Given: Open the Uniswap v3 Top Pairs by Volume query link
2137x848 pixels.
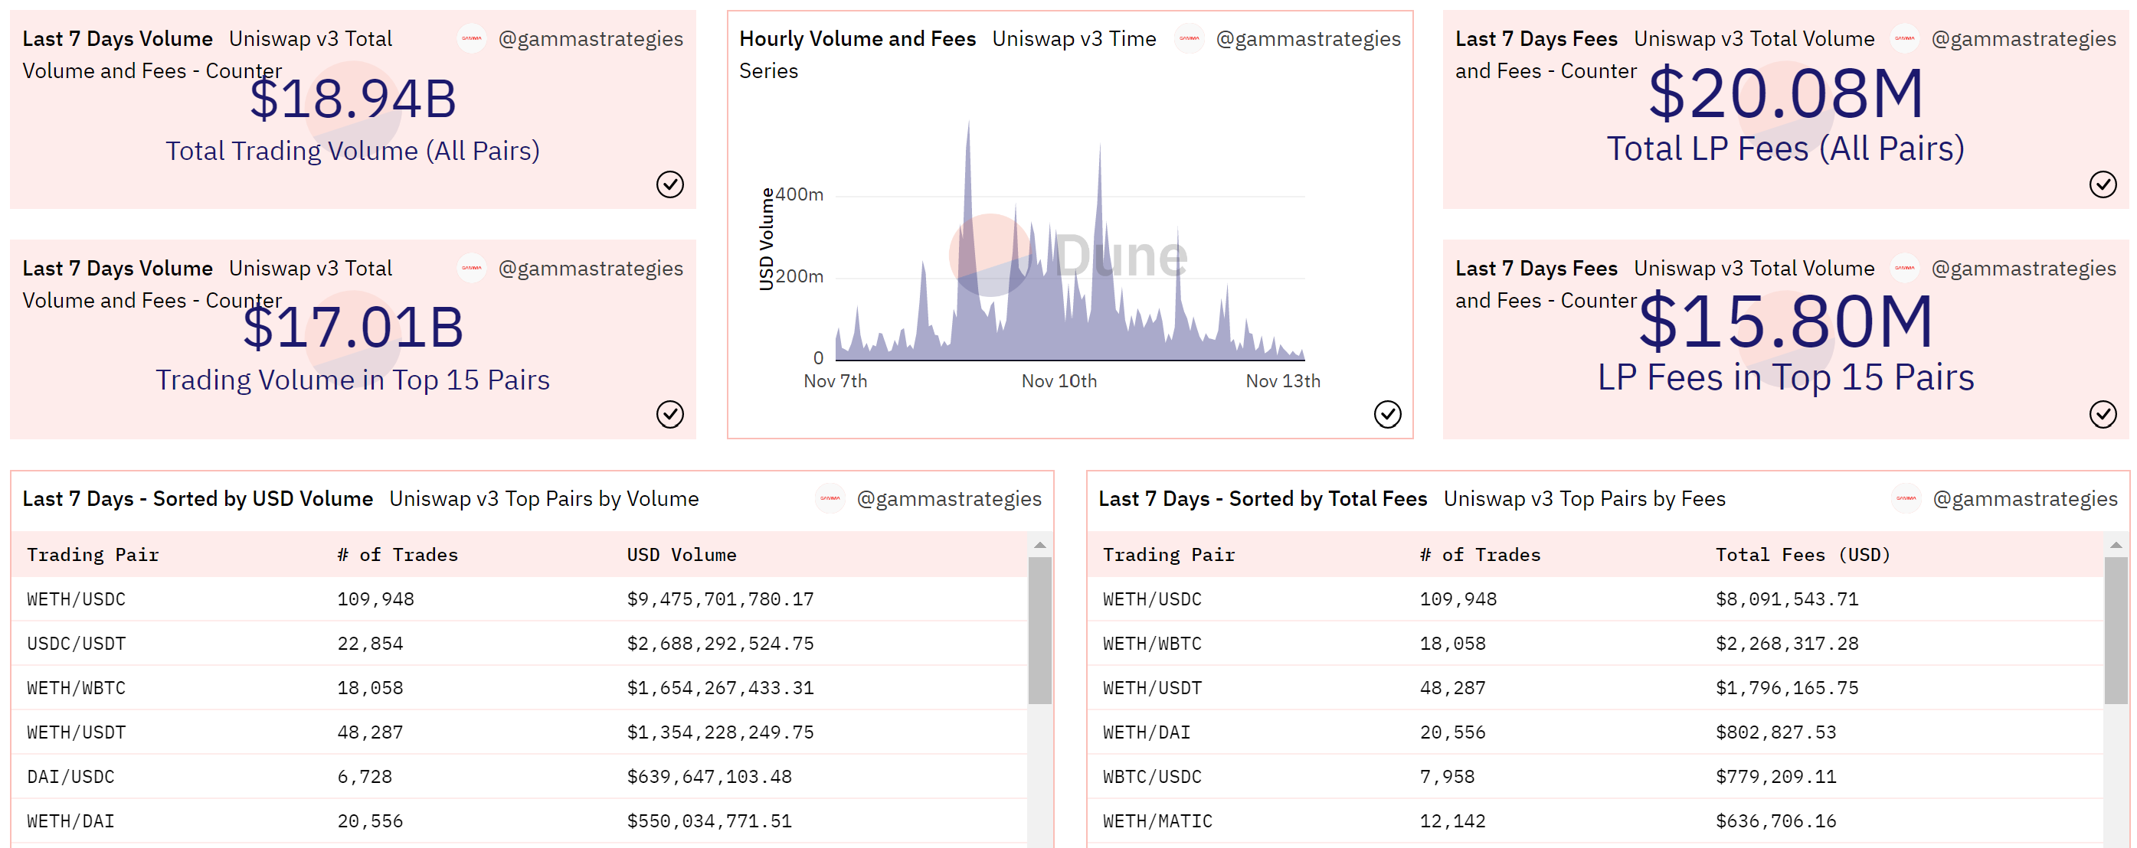Looking at the screenshot, I should tap(544, 499).
